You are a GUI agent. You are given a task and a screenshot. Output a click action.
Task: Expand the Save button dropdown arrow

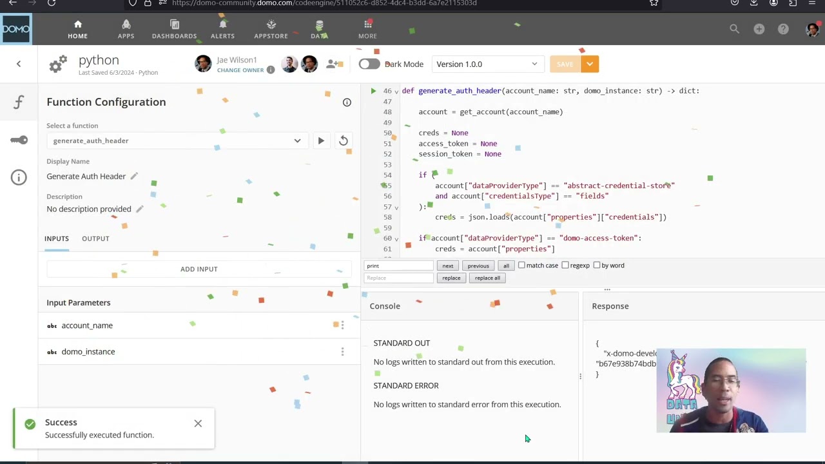pos(590,64)
